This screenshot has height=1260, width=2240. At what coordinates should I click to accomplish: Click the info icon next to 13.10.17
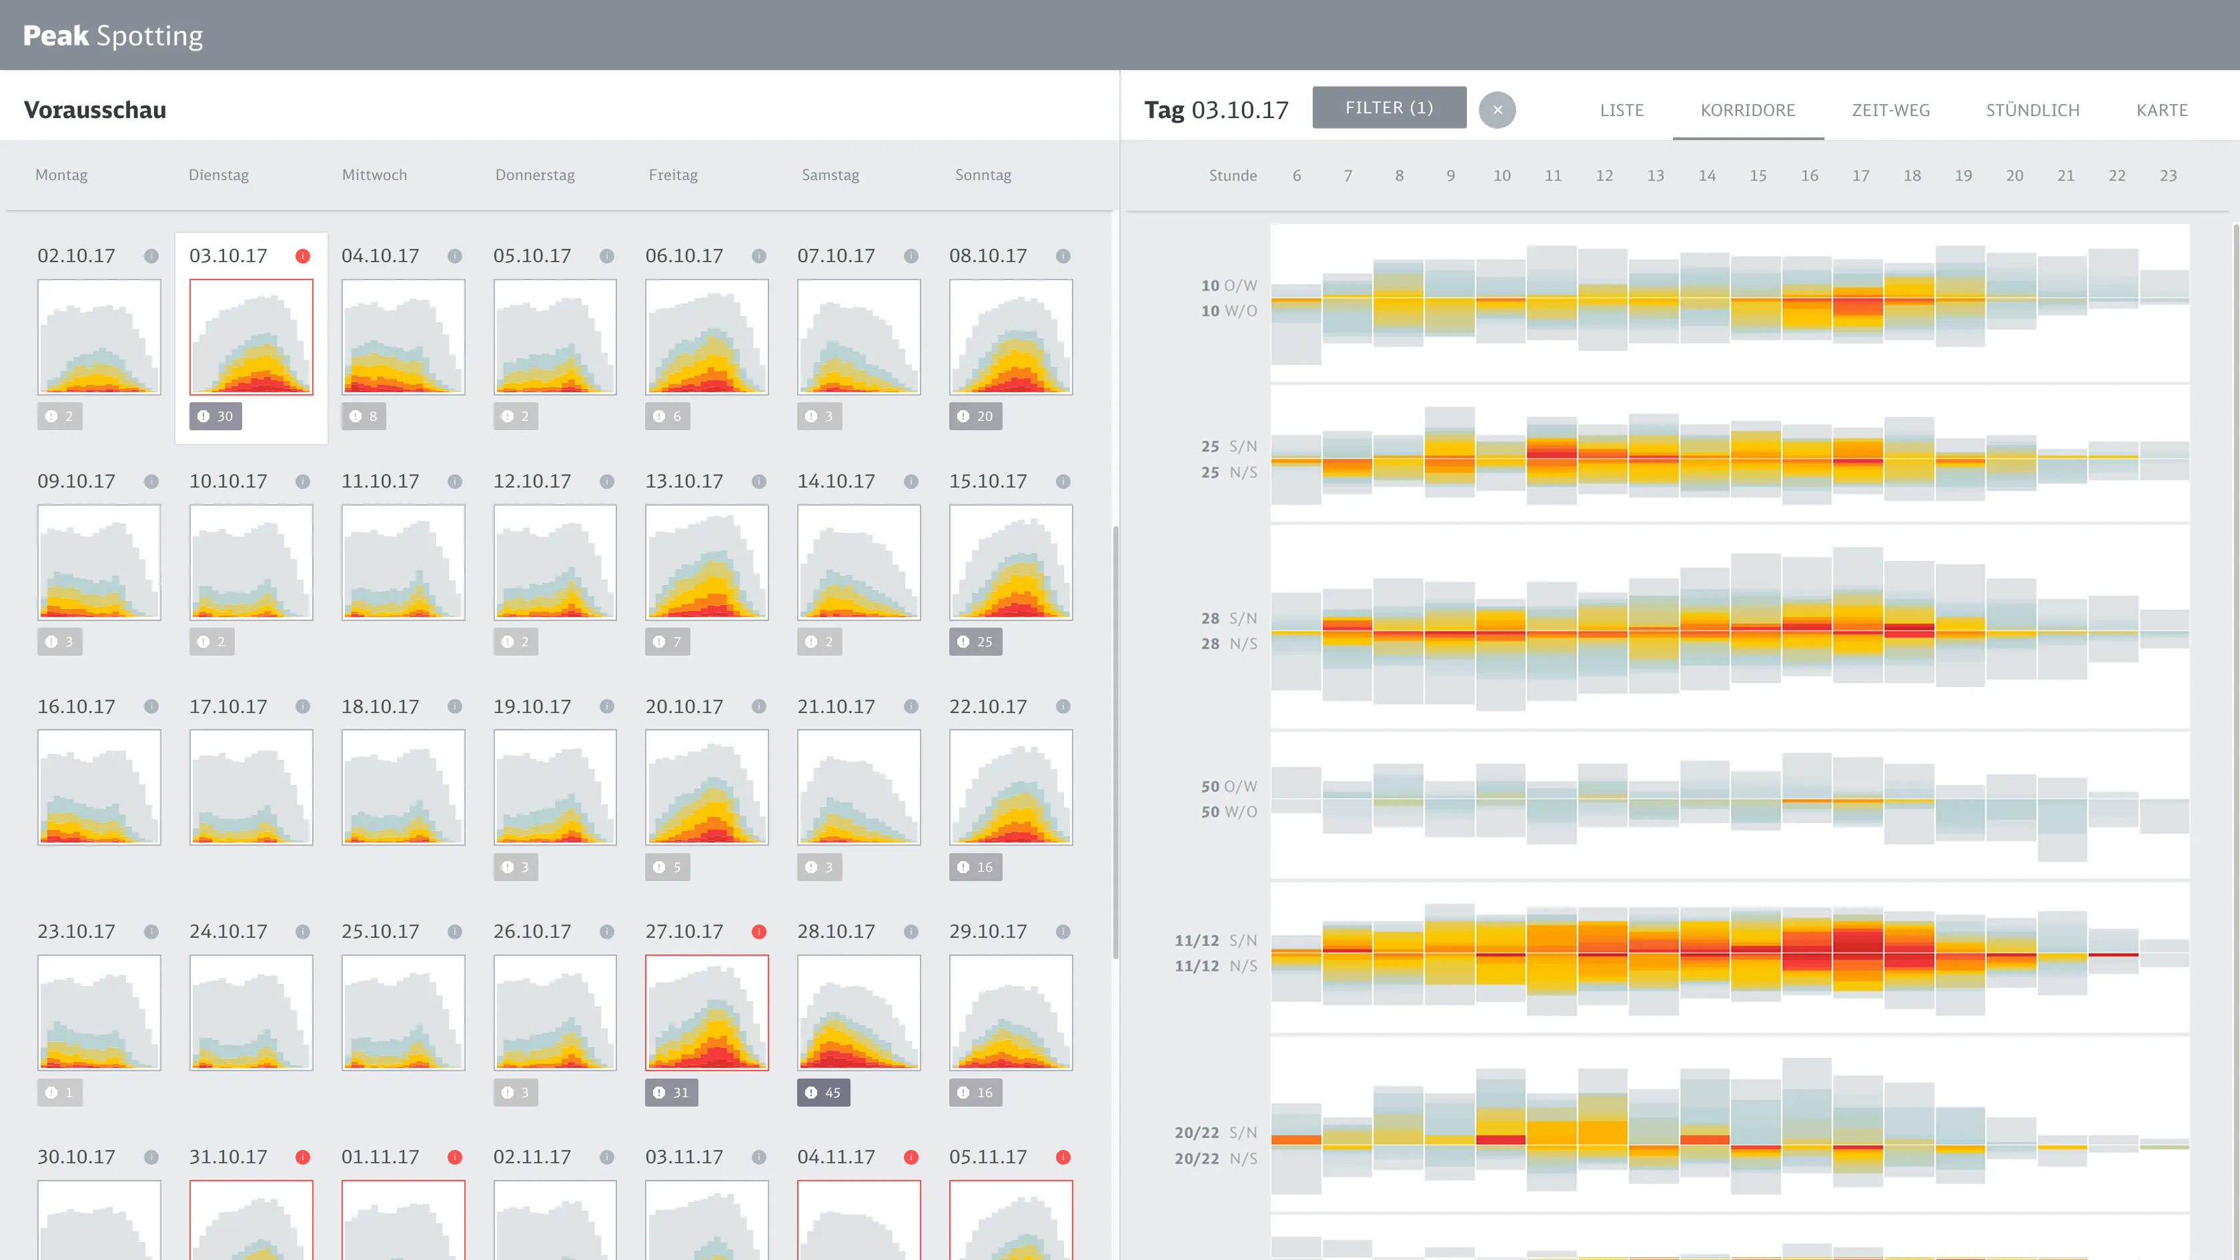tap(759, 481)
